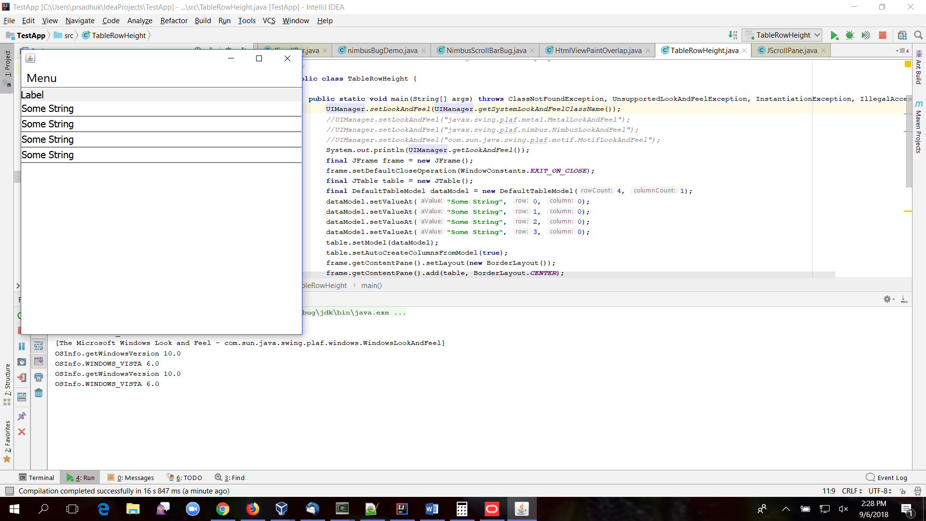Show hidden editor tabs list dropdown
Viewport: 926px width, 521px height.
pos(902,51)
